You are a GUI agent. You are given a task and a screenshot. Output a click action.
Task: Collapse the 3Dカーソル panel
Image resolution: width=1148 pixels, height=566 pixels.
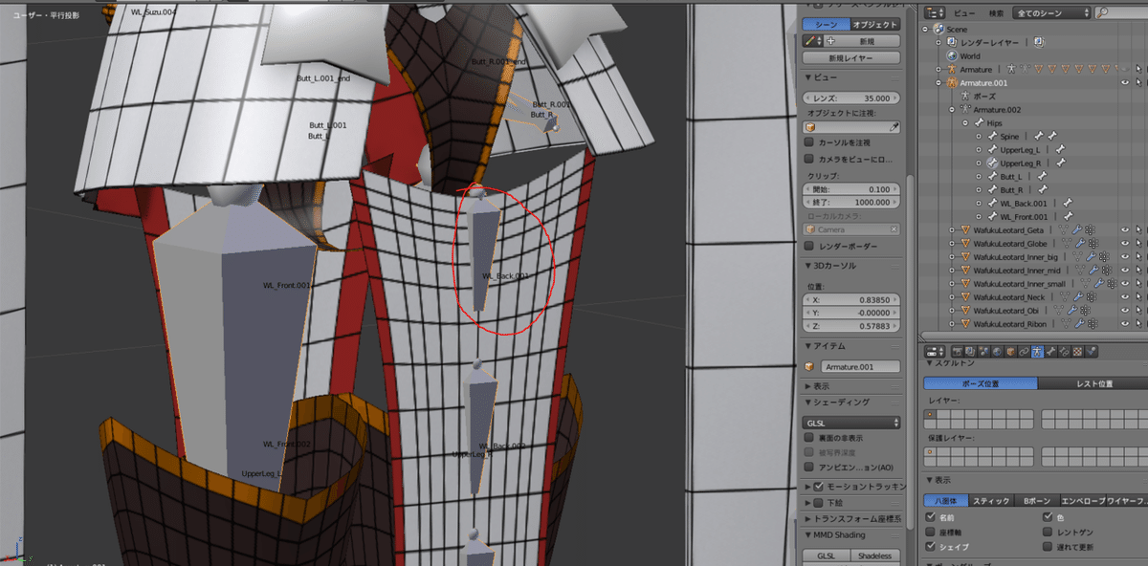tap(808, 265)
